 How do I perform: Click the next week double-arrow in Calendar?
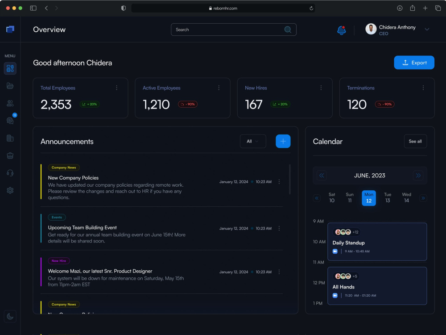point(423,198)
